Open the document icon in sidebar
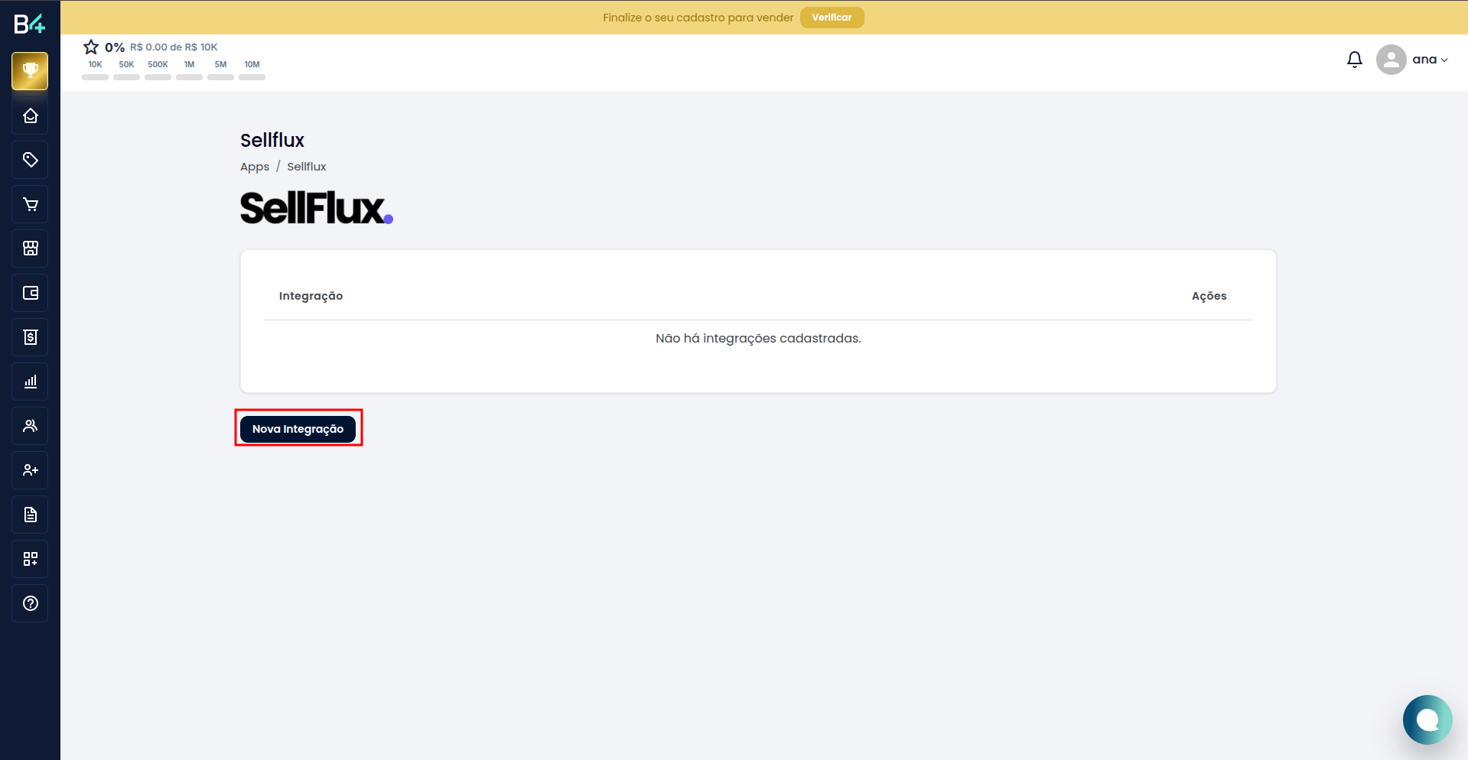 tap(30, 515)
